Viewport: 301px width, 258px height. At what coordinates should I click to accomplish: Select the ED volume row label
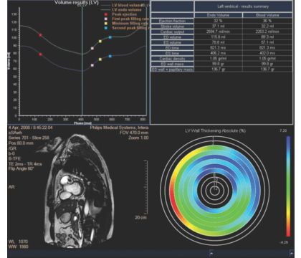172,37
